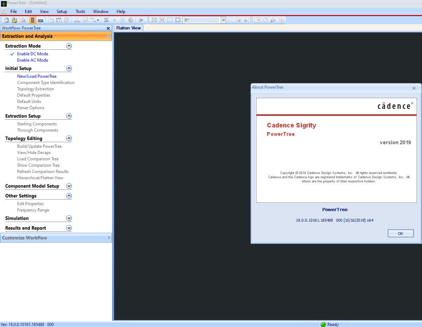Click the dashed-box capacitor toolbar icon
Screen dimensions: 422x327
(x=123, y=20)
